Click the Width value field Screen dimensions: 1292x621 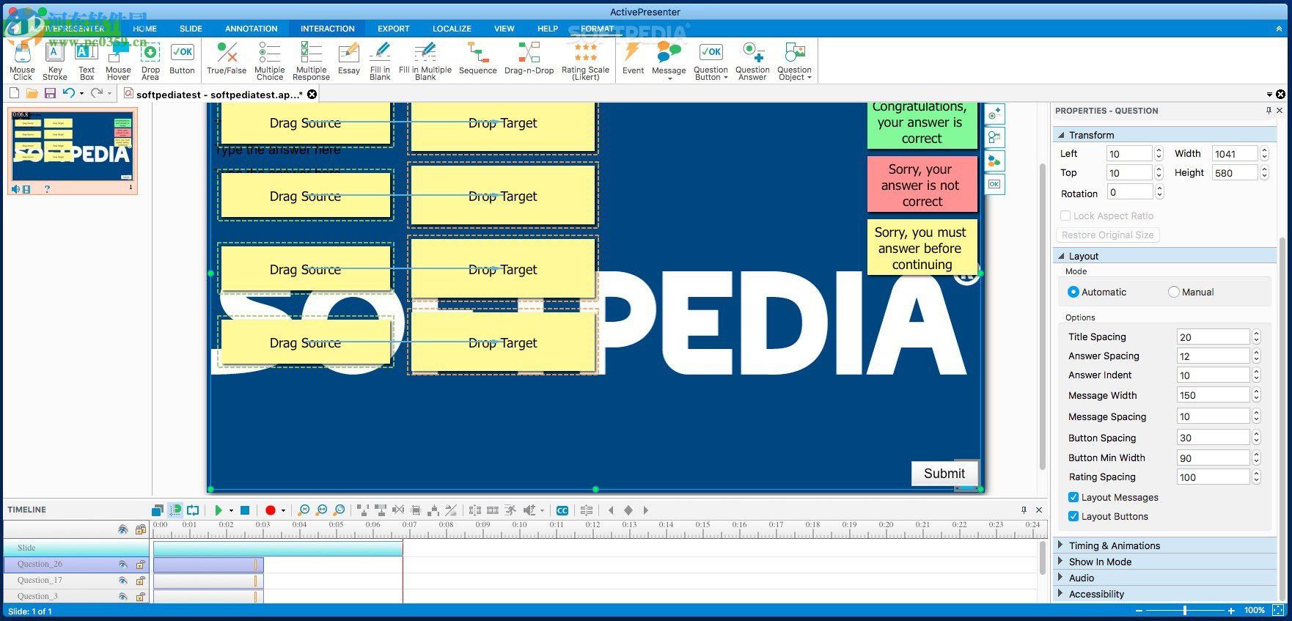[x=1235, y=153]
